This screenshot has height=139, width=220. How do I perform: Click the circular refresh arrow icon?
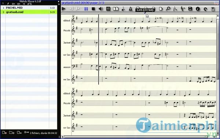205,9
